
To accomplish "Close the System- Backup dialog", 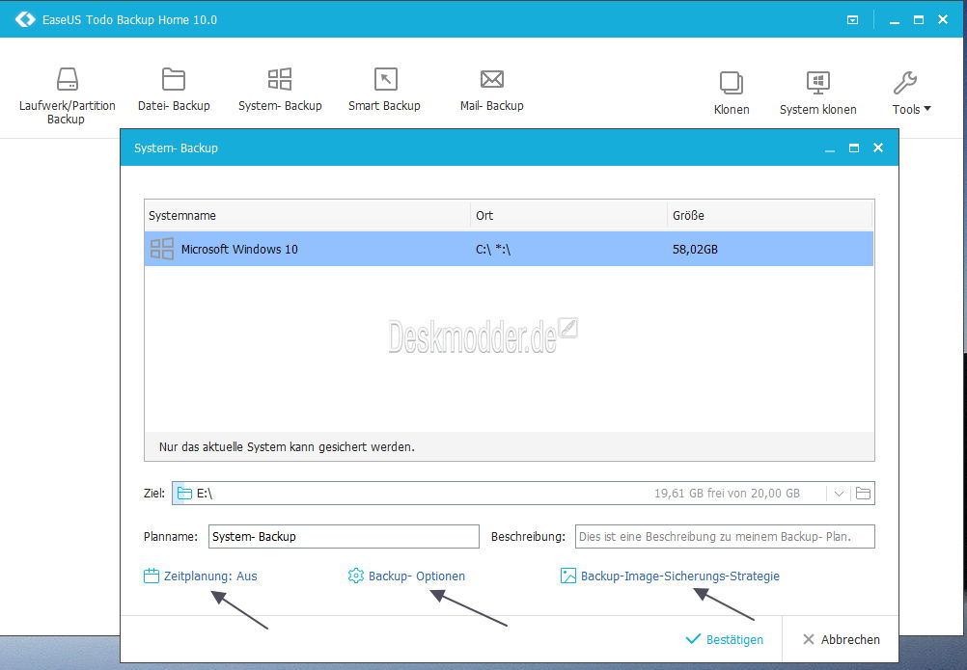I will coord(878,147).
